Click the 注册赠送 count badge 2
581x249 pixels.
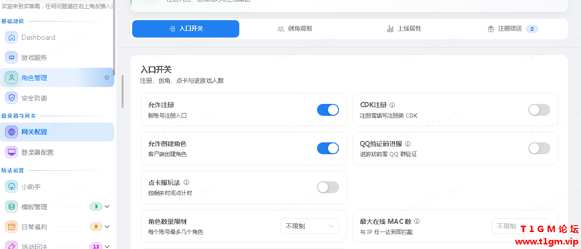tap(532, 29)
